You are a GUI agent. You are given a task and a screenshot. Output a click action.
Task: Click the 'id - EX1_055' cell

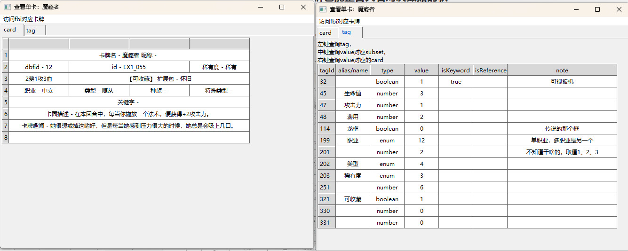pyautogui.click(x=129, y=67)
